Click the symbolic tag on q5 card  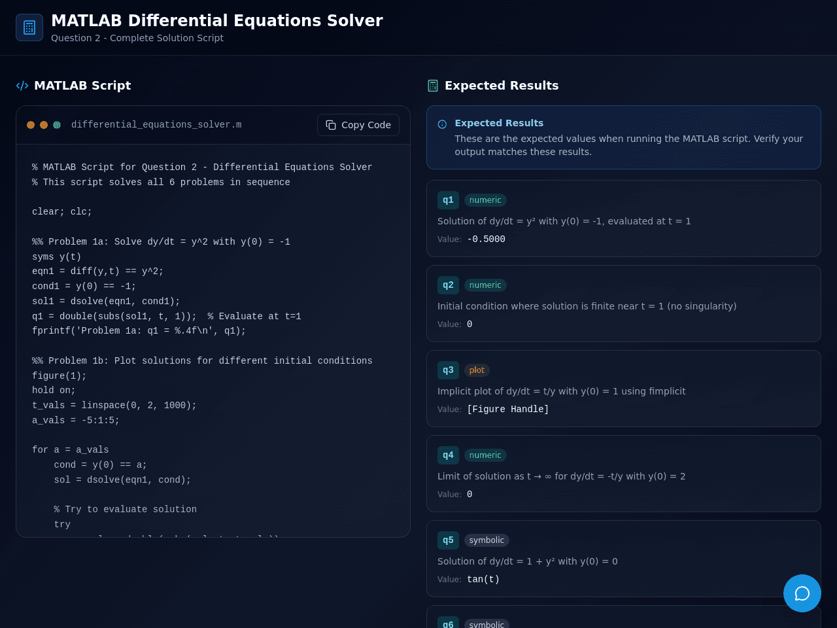click(x=487, y=540)
